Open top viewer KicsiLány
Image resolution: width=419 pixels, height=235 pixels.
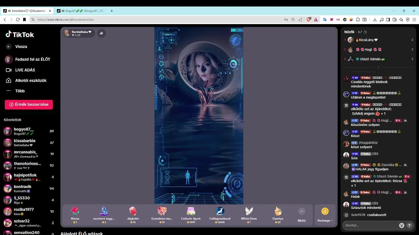pyautogui.click(x=379, y=40)
